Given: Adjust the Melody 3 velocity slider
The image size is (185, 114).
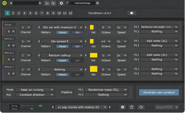Looking at the screenshot, I should [x=94, y=69].
